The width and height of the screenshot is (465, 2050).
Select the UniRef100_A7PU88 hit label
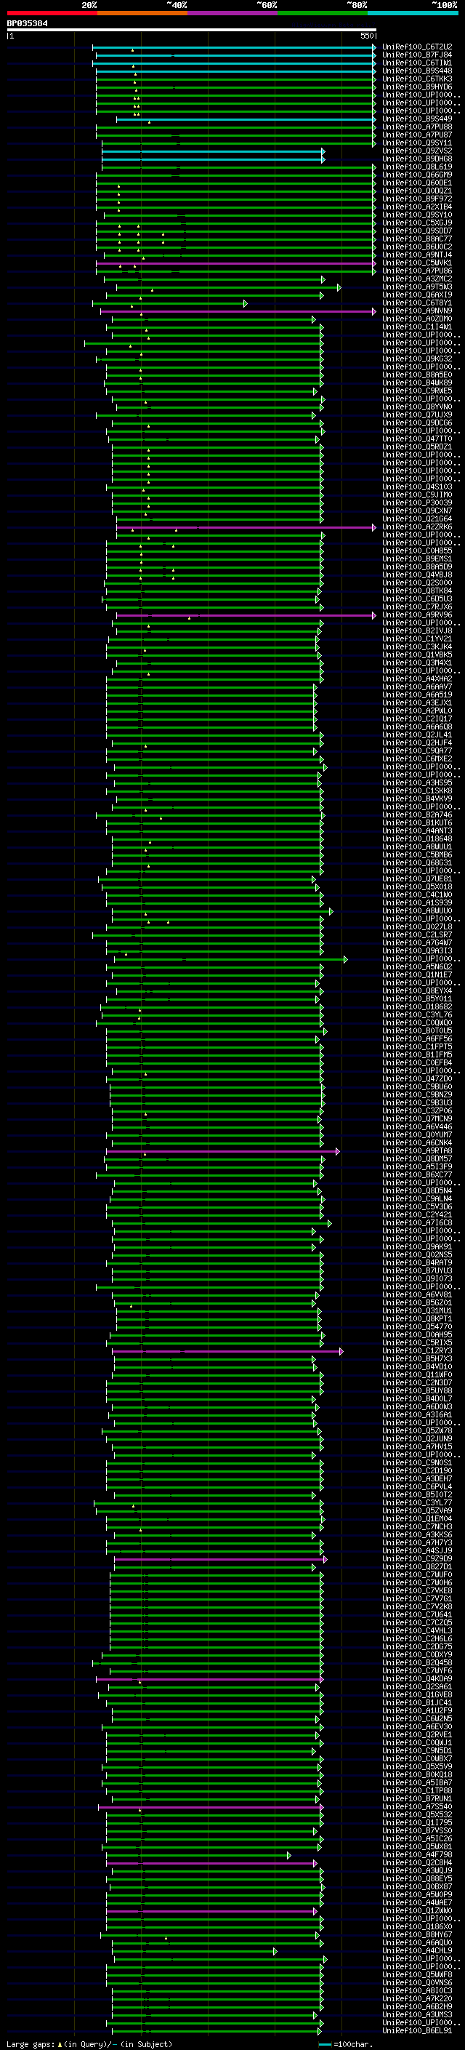[417, 127]
